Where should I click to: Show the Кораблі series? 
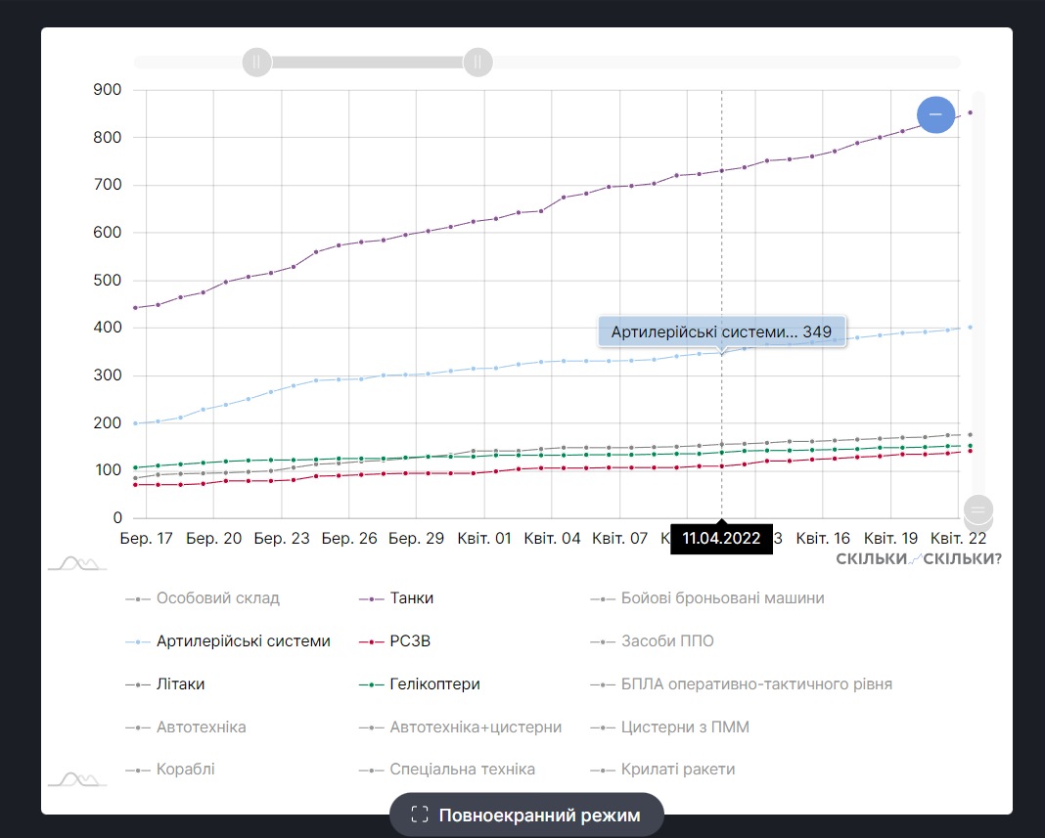coord(185,770)
